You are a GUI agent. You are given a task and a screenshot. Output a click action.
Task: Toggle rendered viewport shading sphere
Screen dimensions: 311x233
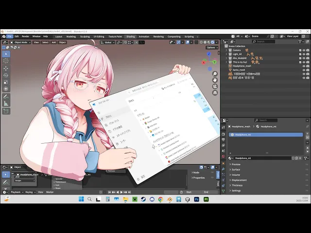click(x=213, y=42)
